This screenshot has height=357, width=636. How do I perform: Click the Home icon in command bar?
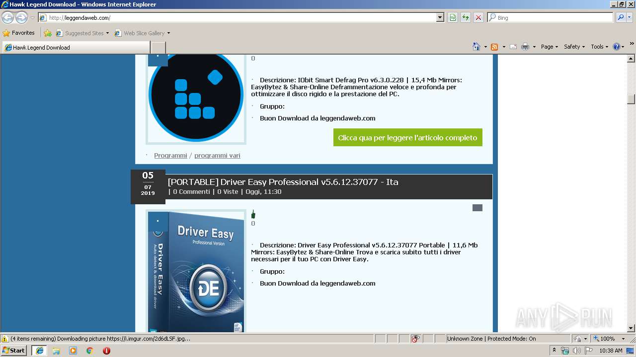tap(477, 47)
